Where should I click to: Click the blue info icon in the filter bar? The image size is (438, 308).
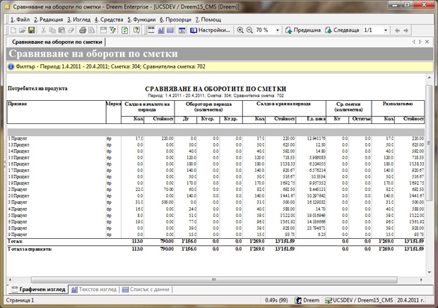point(11,67)
